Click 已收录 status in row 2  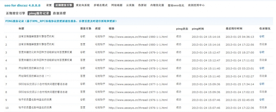(x=263, y=44)
